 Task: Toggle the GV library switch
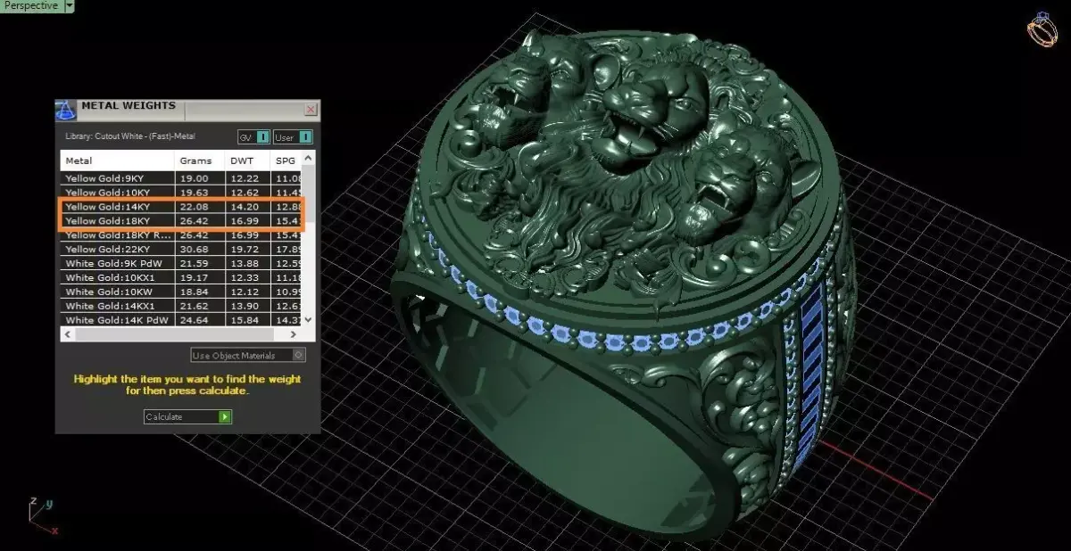(254, 137)
